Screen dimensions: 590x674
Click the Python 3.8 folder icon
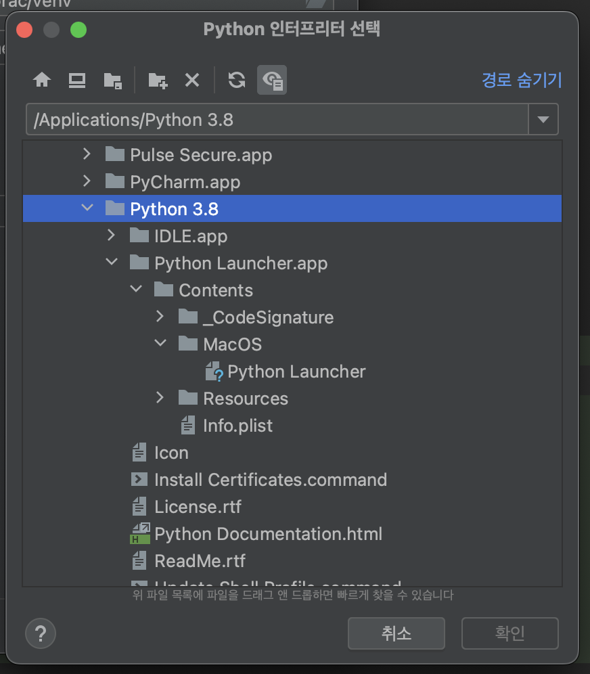pyautogui.click(x=115, y=208)
